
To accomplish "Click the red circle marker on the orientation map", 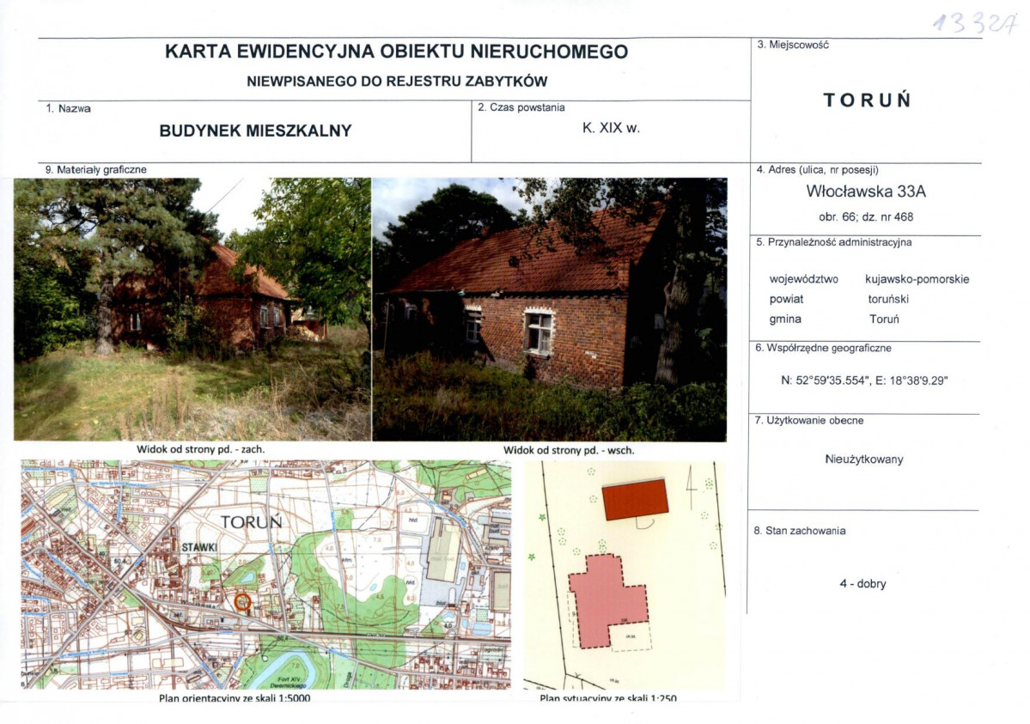I will tap(242, 602).
